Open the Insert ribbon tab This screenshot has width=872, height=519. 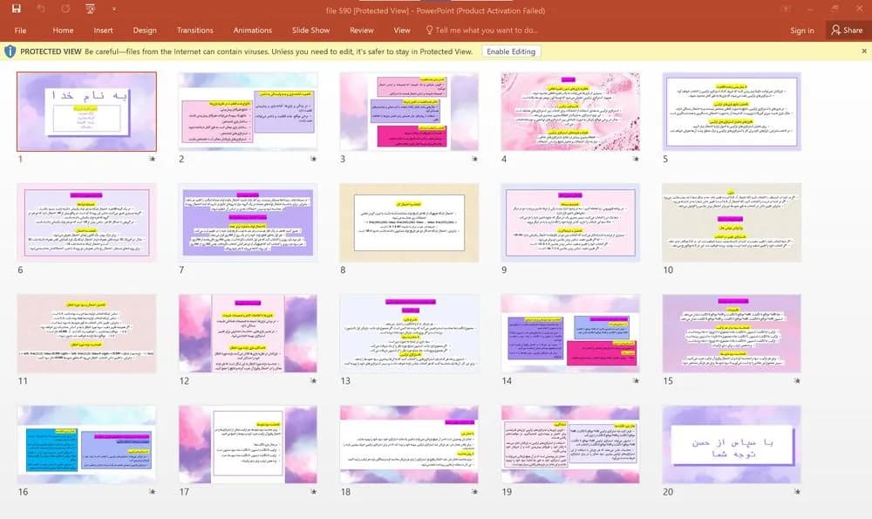(104, 31)
